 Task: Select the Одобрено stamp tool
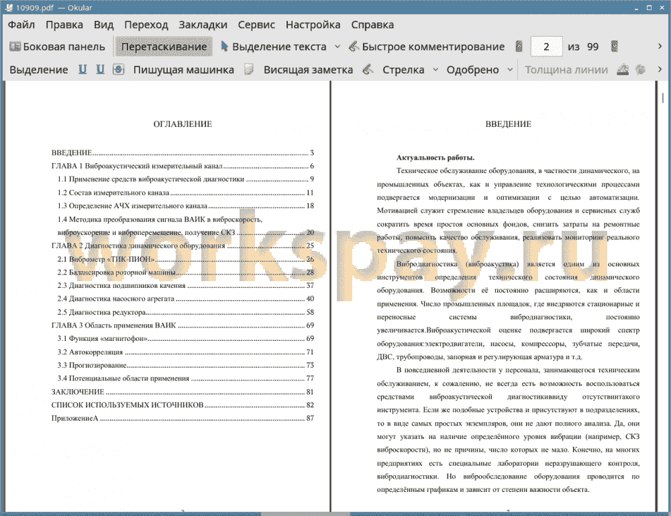click(x=472, y=70)
